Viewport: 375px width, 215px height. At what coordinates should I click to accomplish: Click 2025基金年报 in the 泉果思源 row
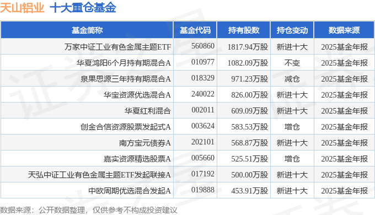tap(344, 79)
